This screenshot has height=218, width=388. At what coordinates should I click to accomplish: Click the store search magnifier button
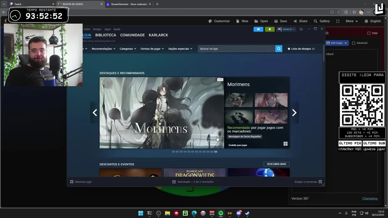tap(279, 48)
